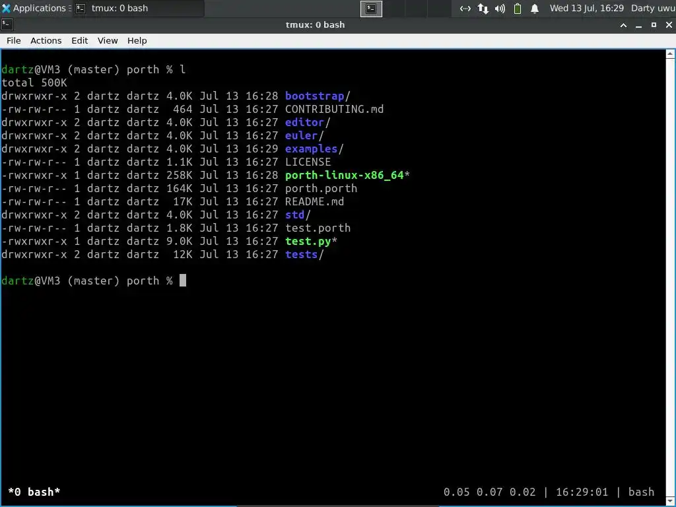The height and width of the screenshot is (507, 676).
Task: Click the tests/ directory name
Action: coord(304,254)
